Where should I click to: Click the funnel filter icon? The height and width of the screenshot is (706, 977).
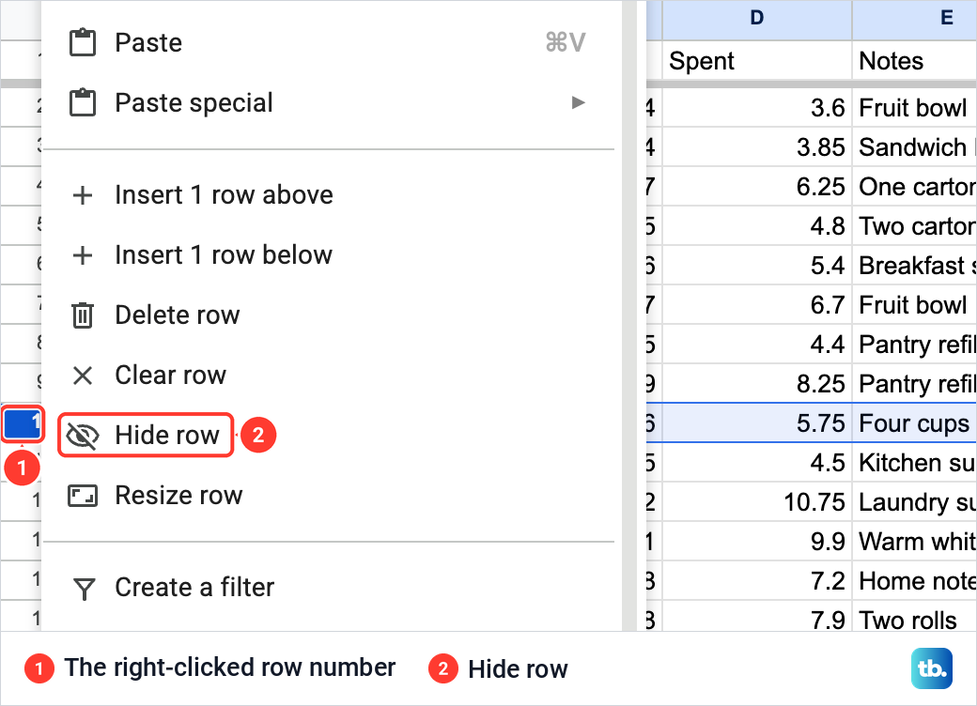tap(84, 589)
